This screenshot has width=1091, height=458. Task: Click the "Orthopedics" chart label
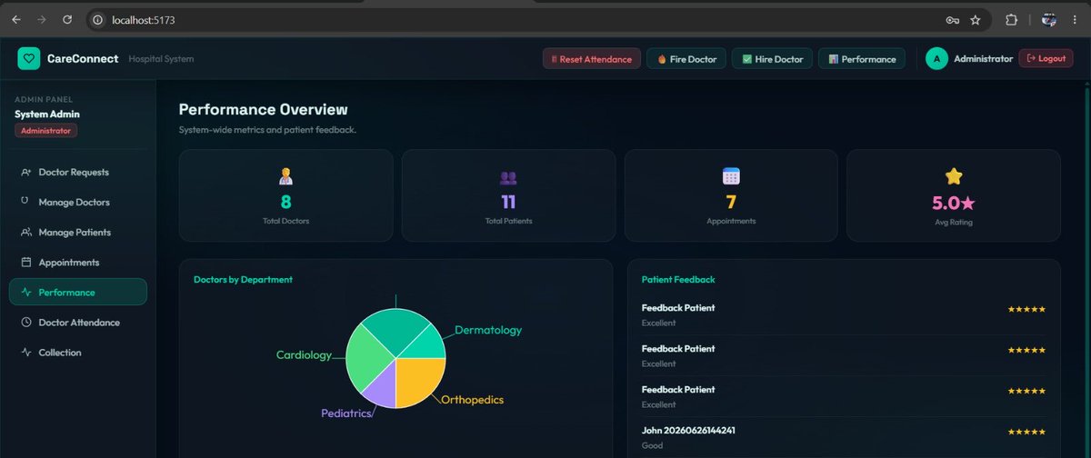coord(472,400)
